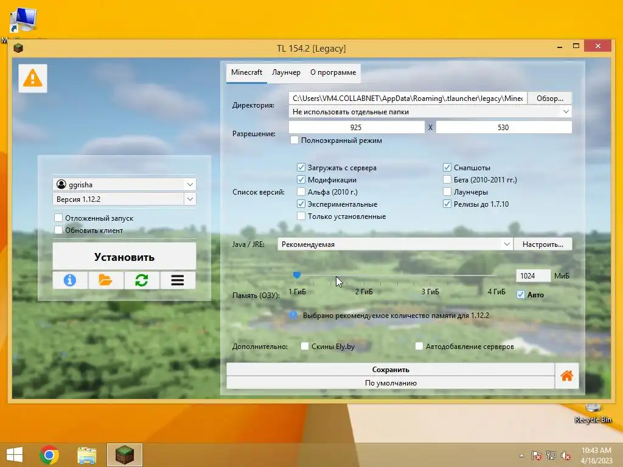Screen dimensions: 623x467
Task: Select the TLauncher taskbar icon
Action: (x=124, y=455)
